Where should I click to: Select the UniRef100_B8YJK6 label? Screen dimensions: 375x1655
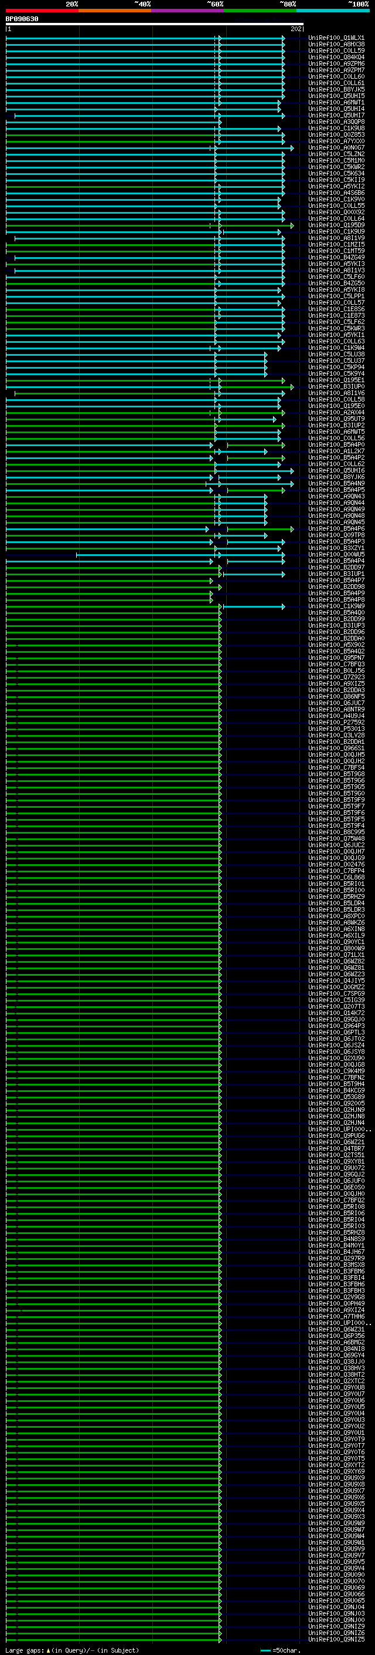(336, 477)
